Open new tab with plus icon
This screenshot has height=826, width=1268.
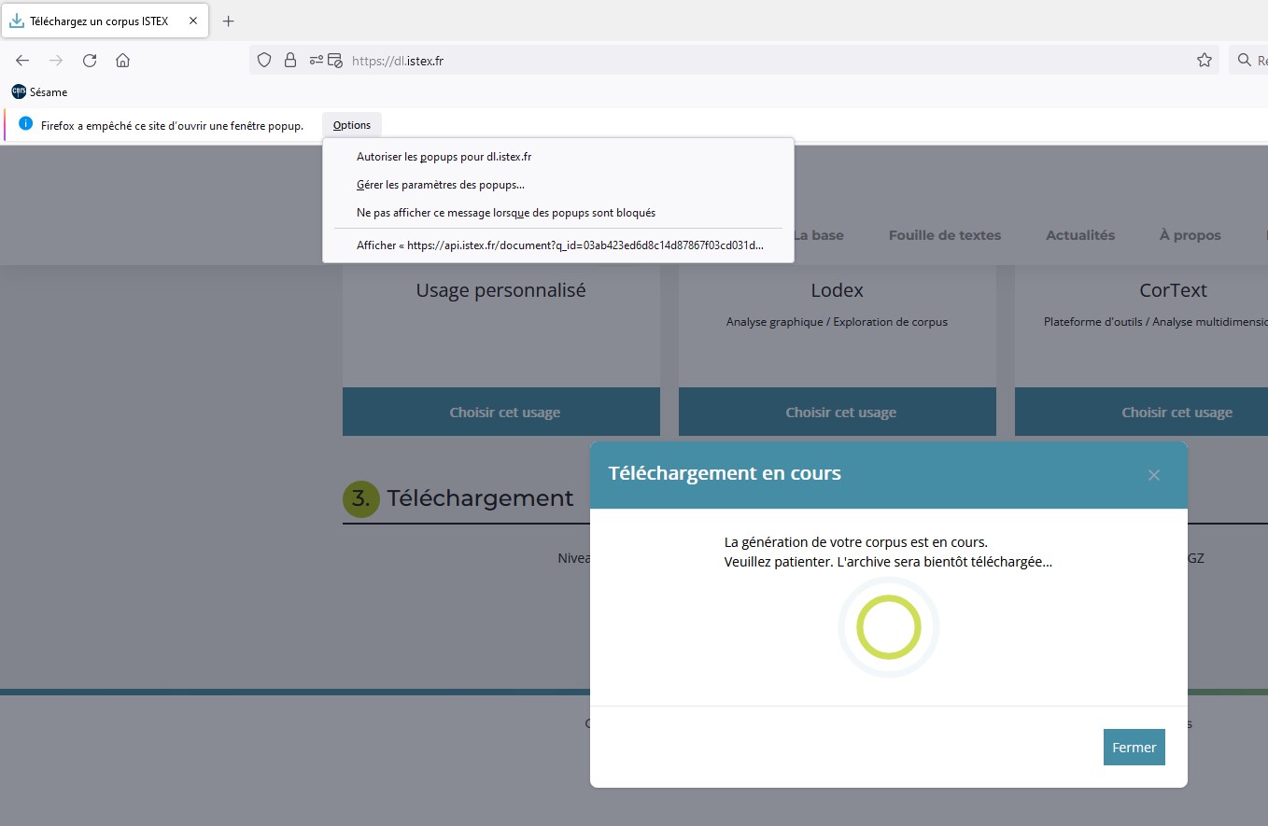click(x=228, y=21)
